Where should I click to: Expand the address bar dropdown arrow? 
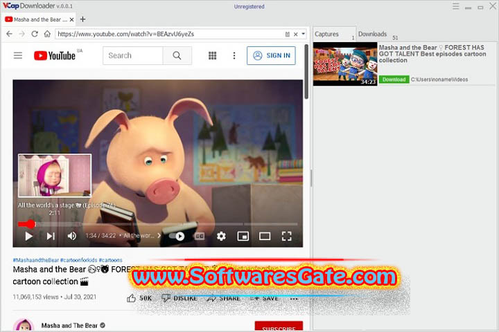coord(304,34)
